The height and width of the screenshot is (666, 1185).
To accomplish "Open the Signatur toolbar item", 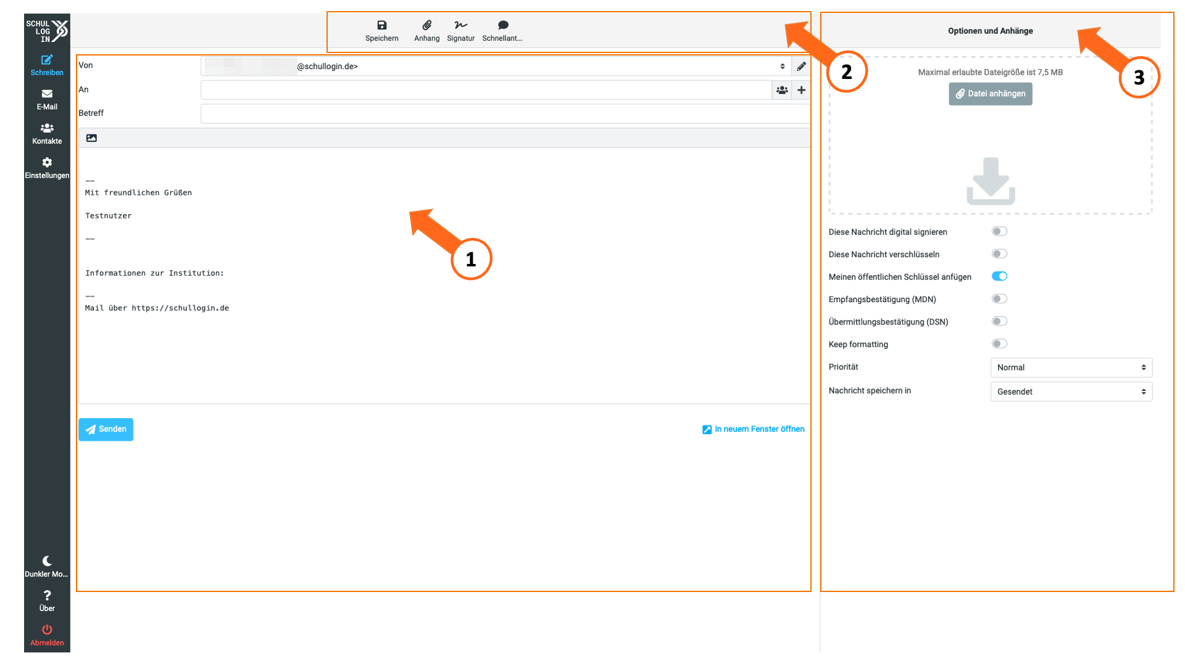I will [x=460, y=31].
